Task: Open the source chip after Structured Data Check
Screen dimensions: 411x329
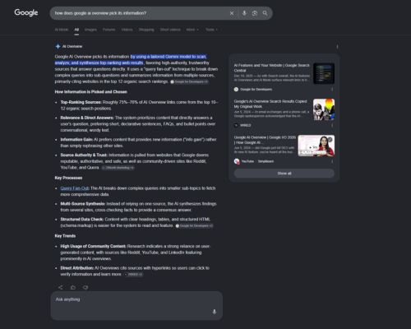Action: (194, 225)
